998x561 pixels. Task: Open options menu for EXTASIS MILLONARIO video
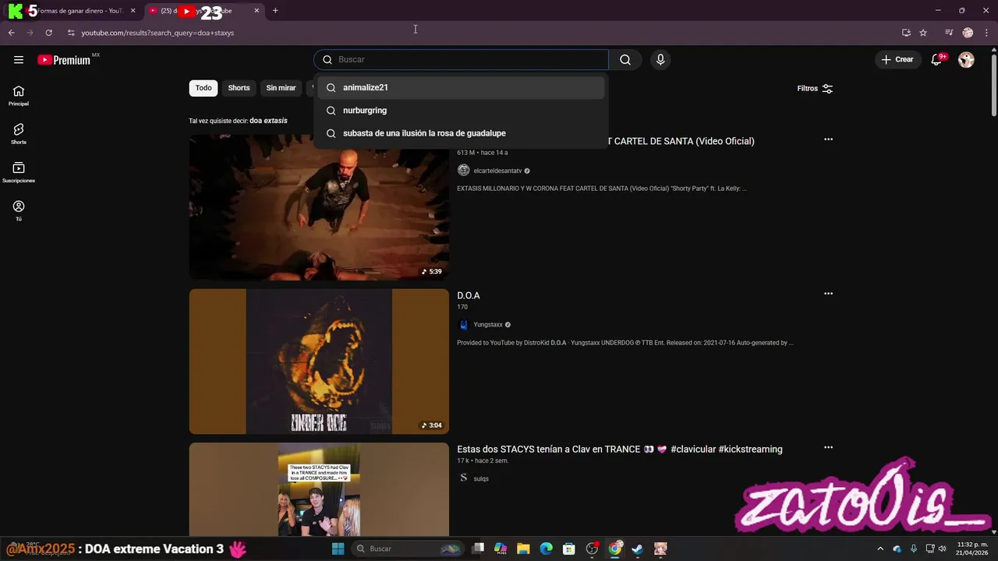828,139
